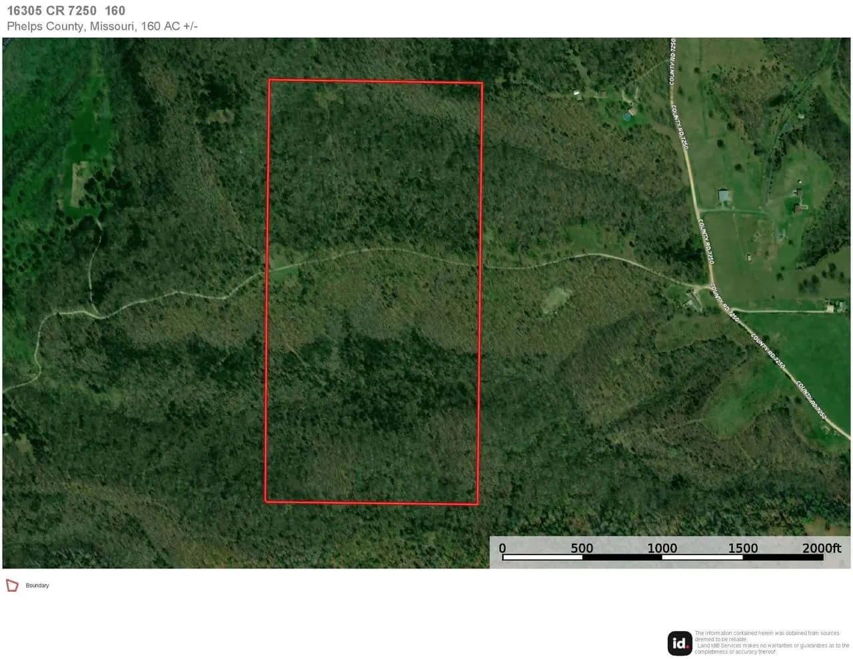Click the large gray-roofed building beside County Road
Screen dimensions: 853x659
(724, 197)
